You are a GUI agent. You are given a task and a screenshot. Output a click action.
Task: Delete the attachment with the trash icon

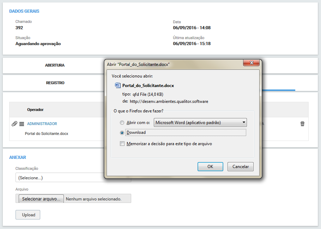pos(302,124)
